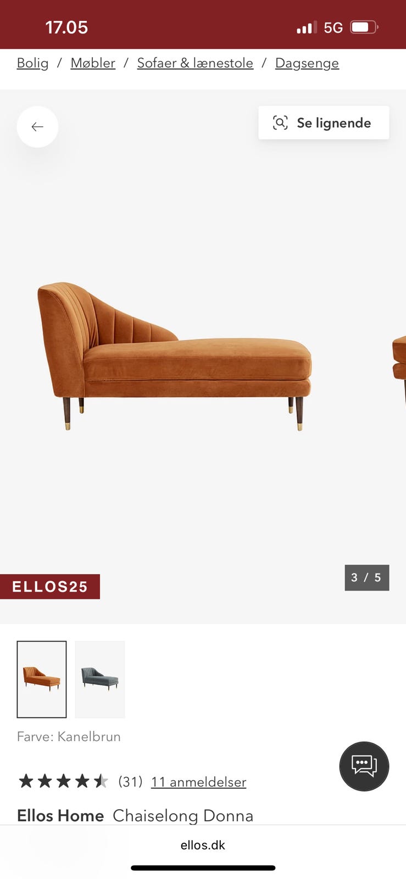The height and width of the screenshot is (879, 406).
Task: Tap the ellos.dk address bar
Action: point(203,845)
